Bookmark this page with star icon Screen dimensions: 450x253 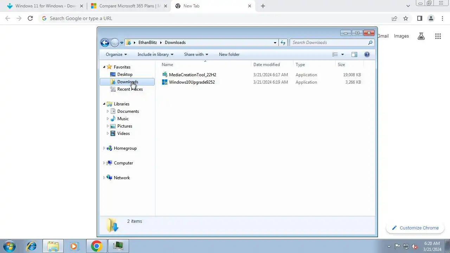406,18
